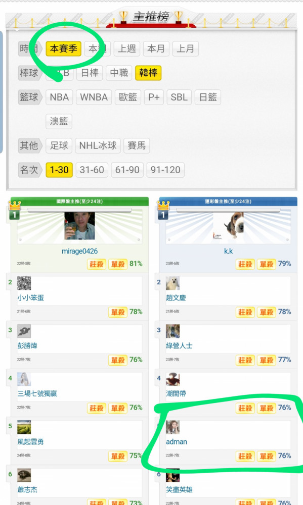Click 潮間帶's avatar image
Screen dimensions: 303x505
click(172, 379)
